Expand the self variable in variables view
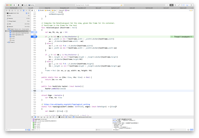This screenshot has width=199, height=138. click(x=32, y=121)
